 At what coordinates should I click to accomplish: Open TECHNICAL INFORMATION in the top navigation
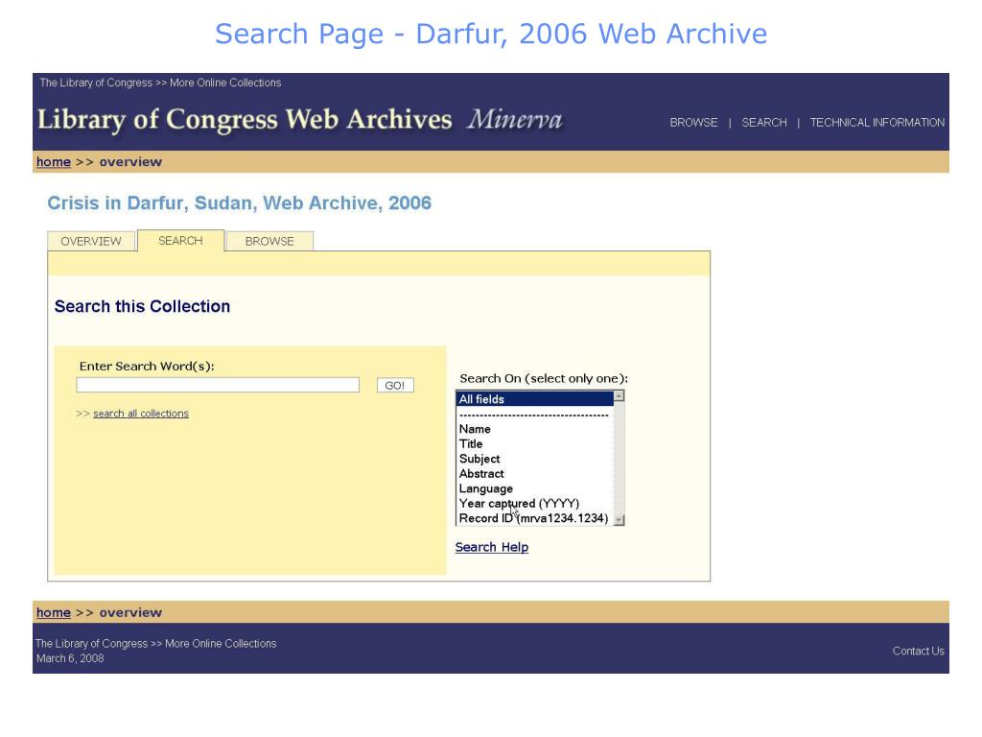coord(877,122)
